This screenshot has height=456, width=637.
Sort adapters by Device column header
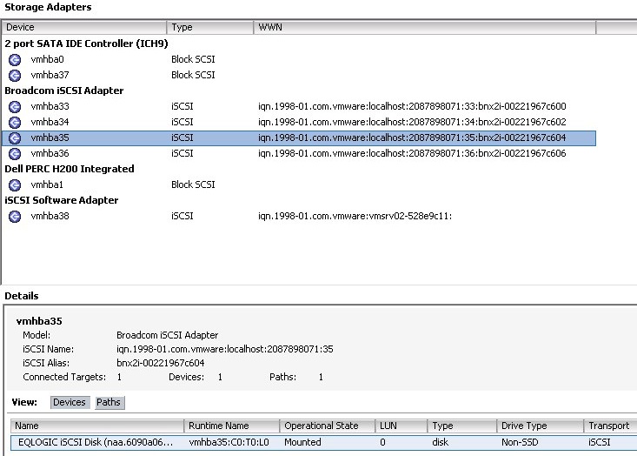pos(84,27)
